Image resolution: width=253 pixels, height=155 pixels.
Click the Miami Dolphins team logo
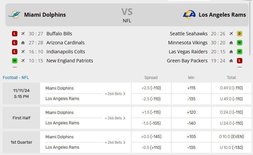pos(14,15)
